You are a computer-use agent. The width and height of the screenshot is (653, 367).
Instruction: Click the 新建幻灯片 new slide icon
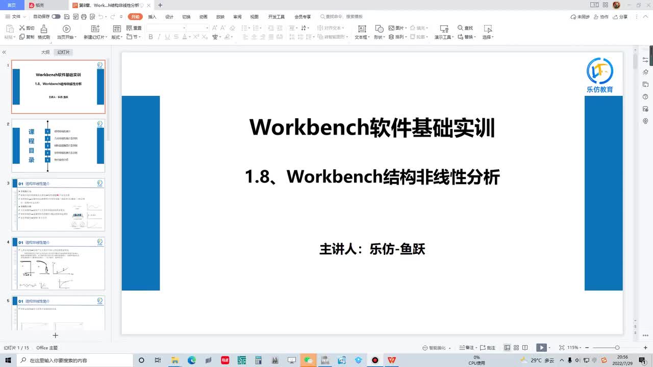click(95, 29)
